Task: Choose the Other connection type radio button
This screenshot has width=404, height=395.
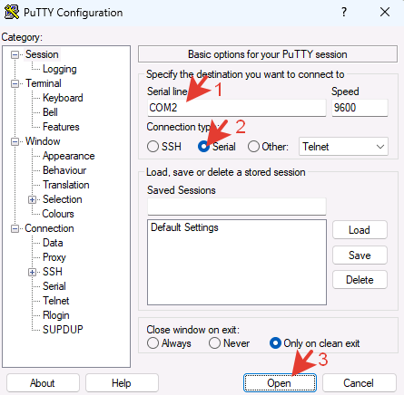Action: [x=253, y=147]
